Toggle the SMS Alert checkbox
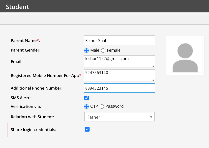 [x=87, y=98]
